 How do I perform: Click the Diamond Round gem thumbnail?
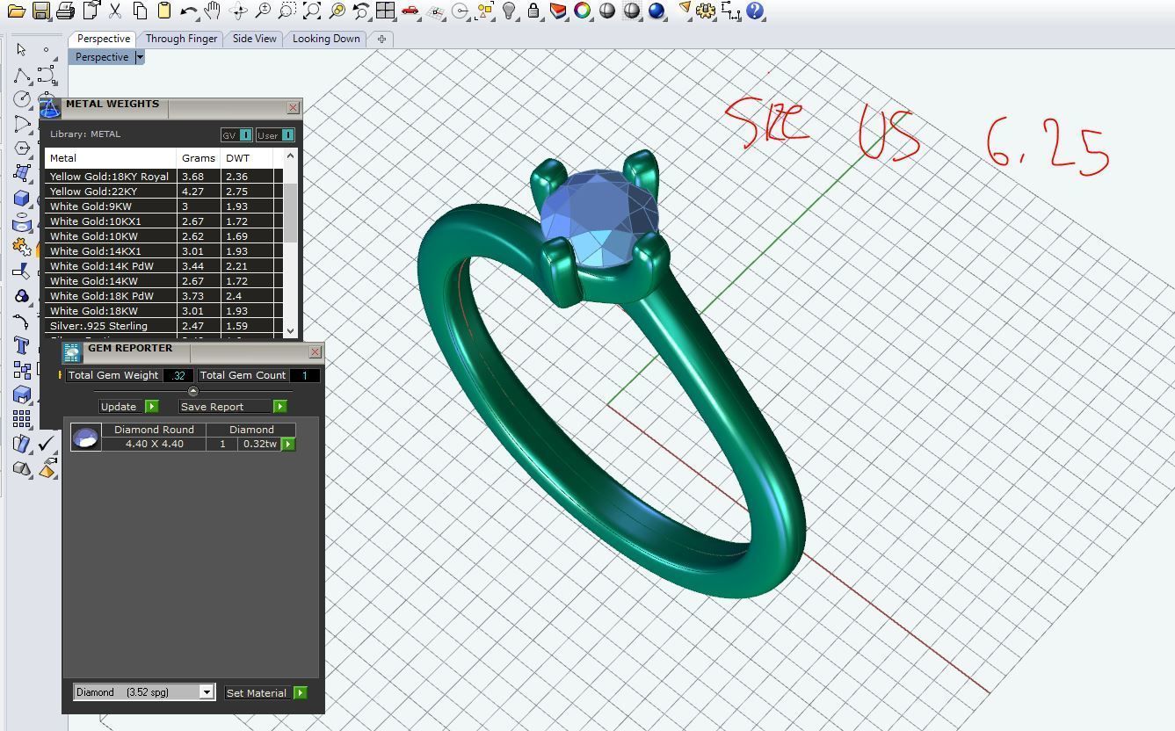86,438
